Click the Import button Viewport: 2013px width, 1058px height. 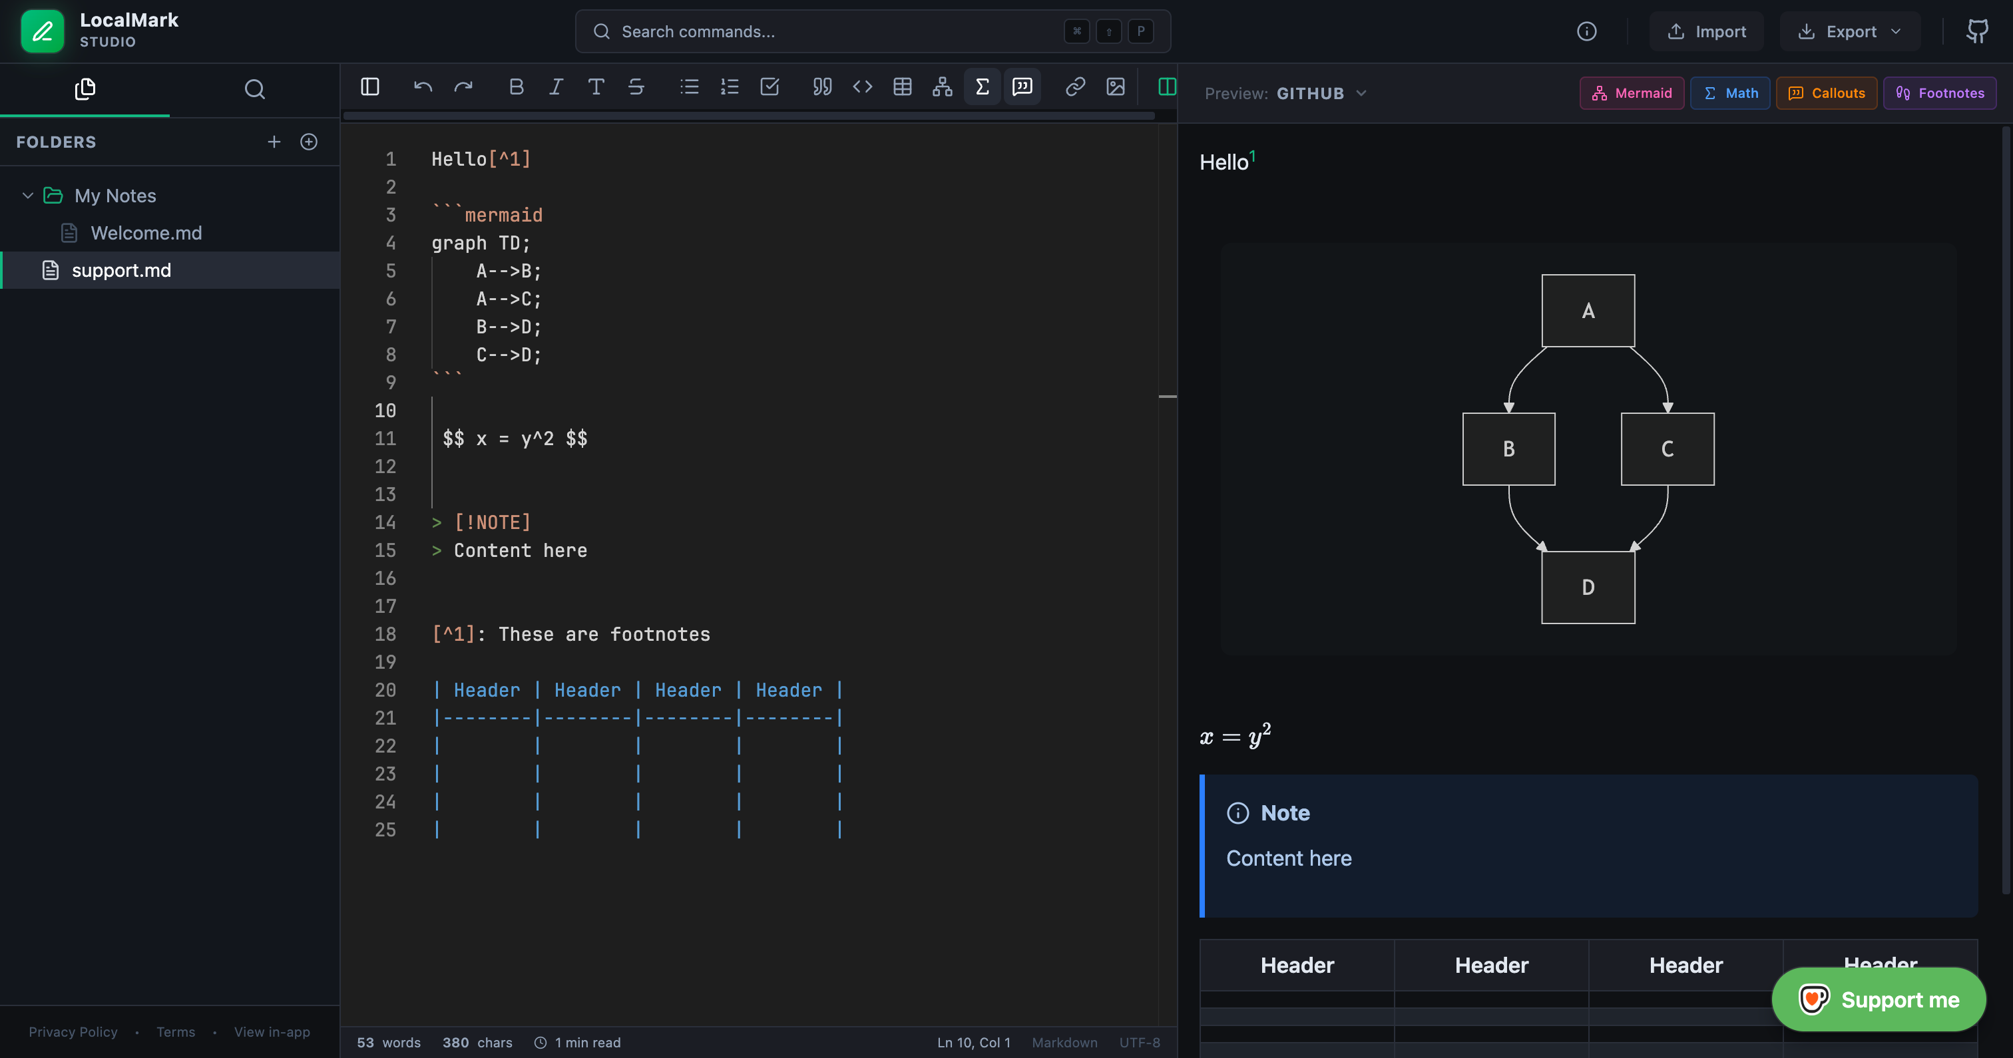1707,31
